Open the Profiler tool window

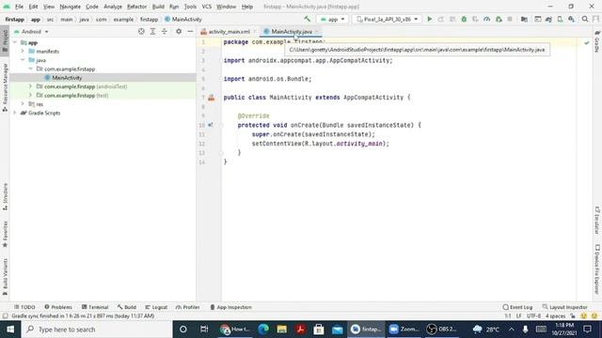tap(187, 307)
